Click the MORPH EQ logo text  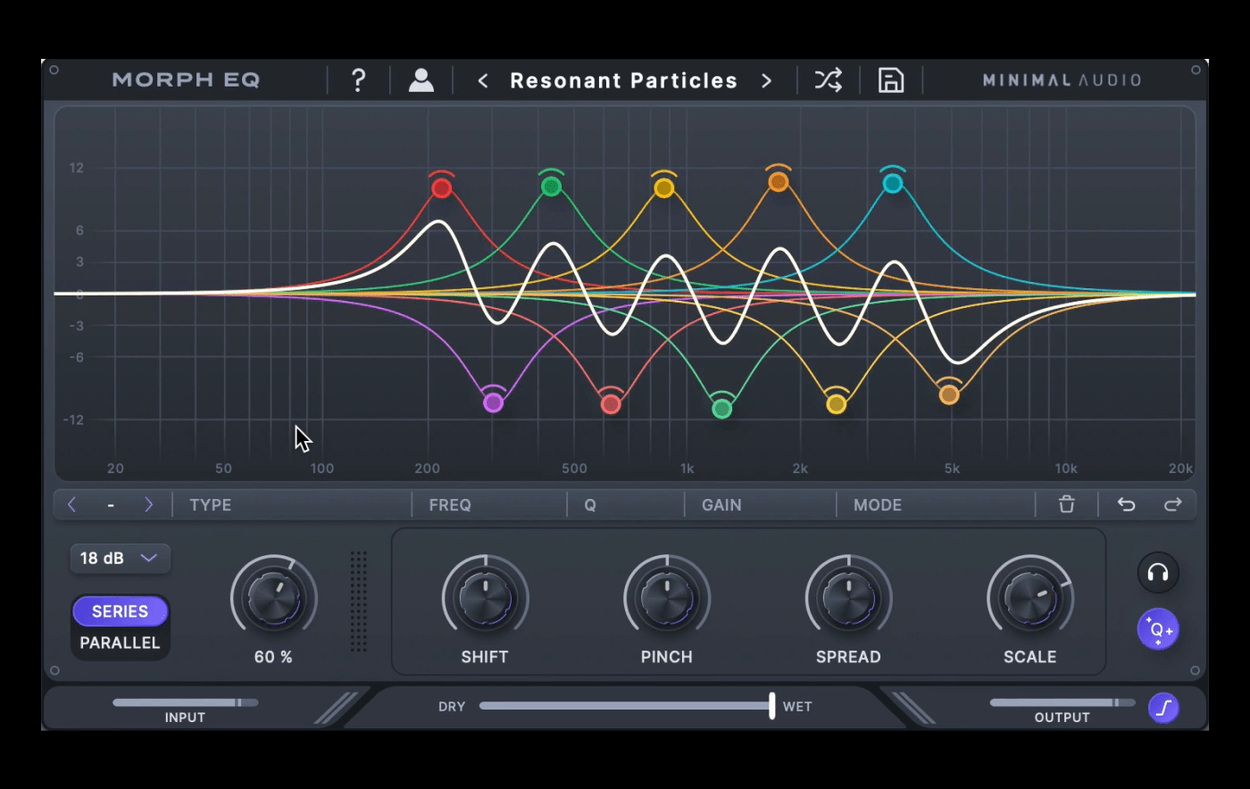tap(186, 80)
